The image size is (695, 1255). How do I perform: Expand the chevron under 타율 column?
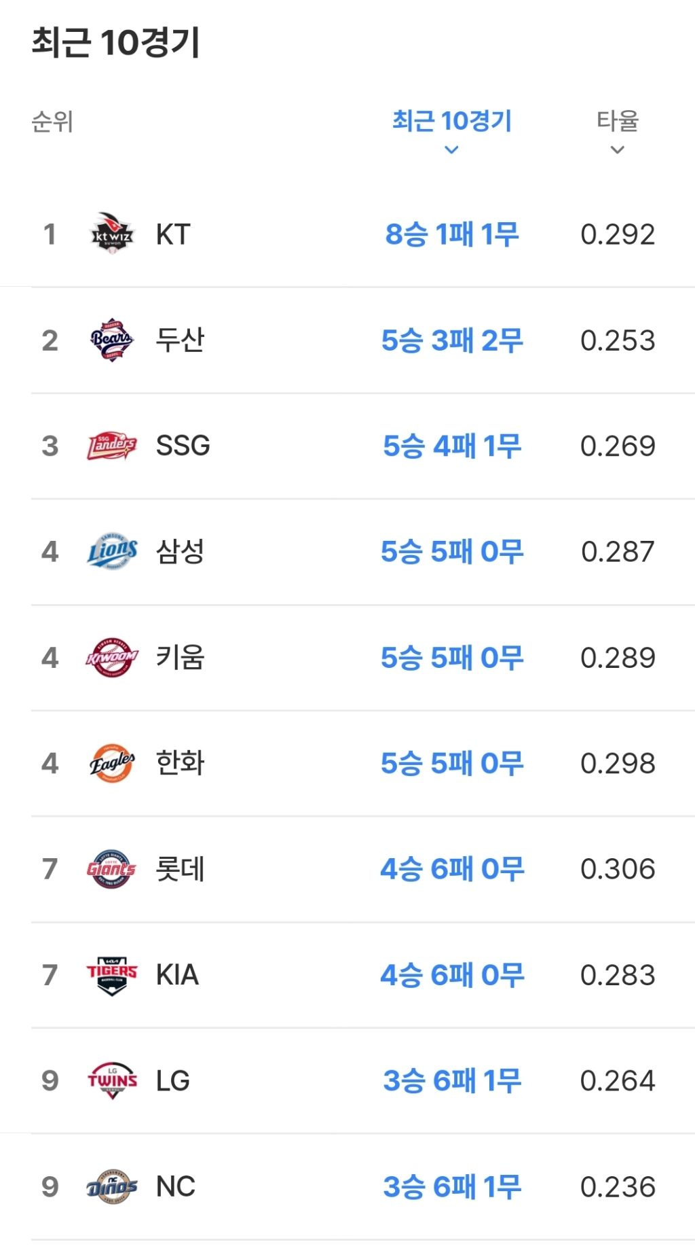tap(617, 149)
